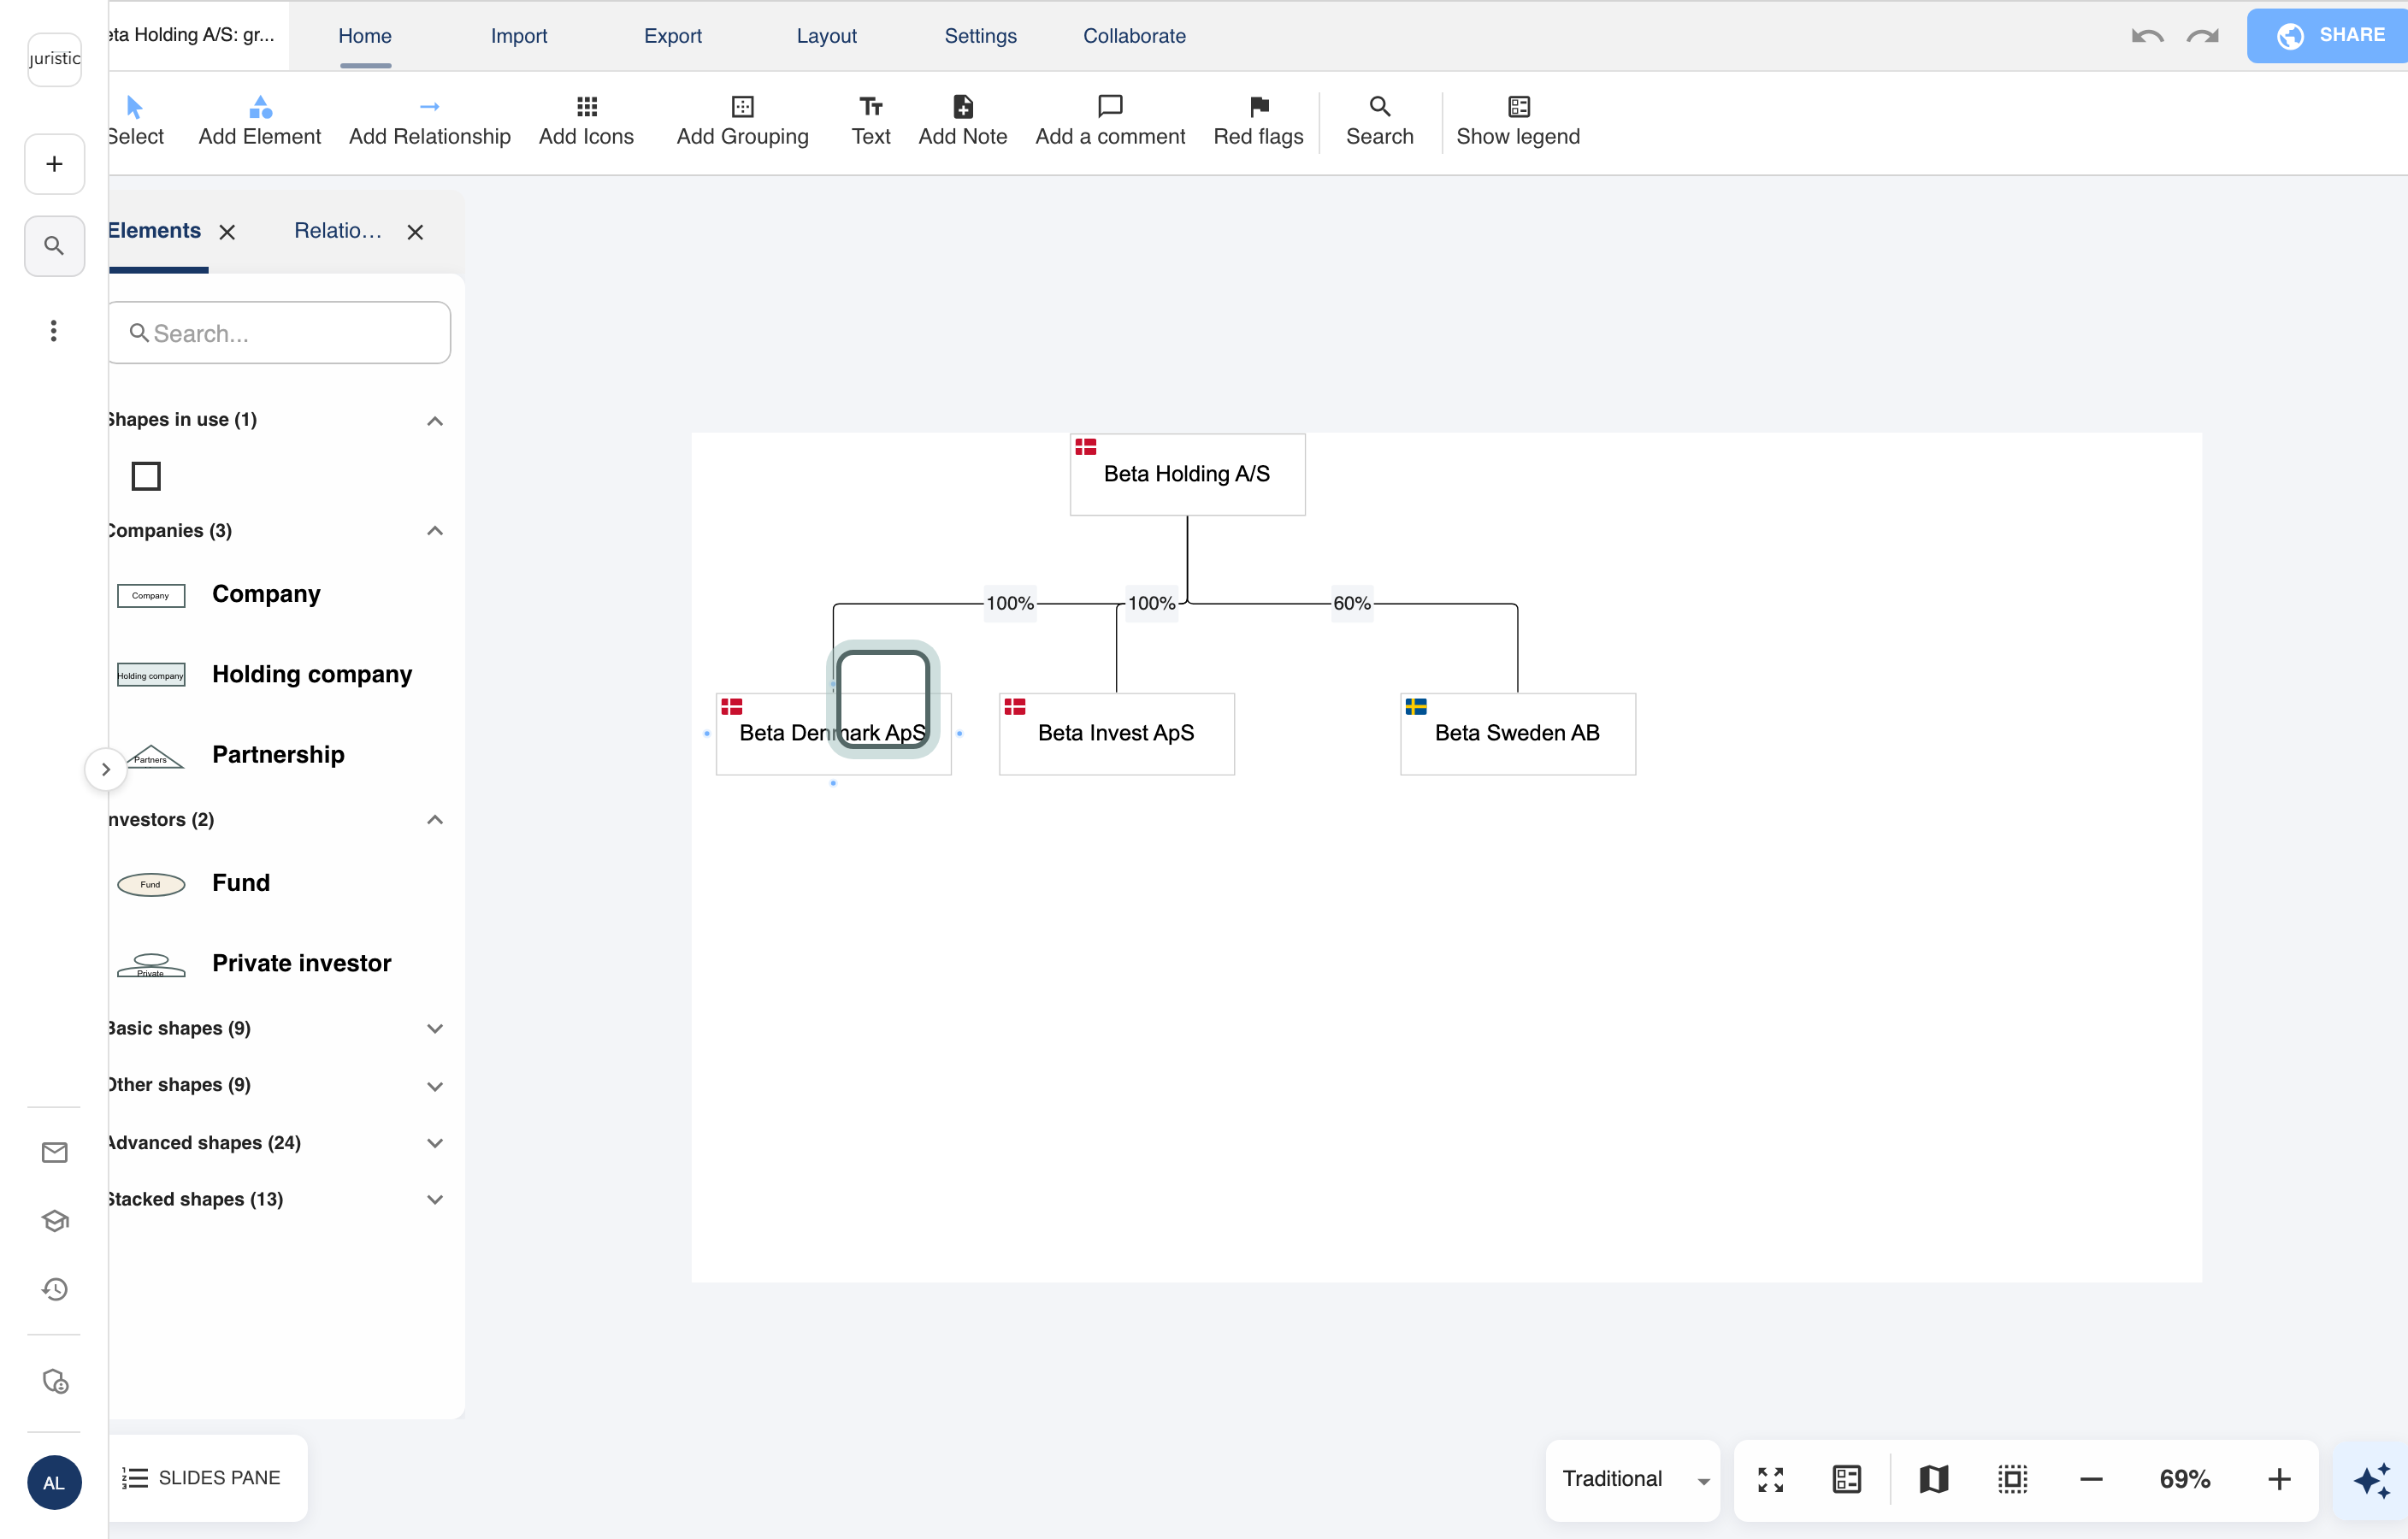Collapse the Companies section
The height and width of the screenshot is (1539, 2408).
435,531
